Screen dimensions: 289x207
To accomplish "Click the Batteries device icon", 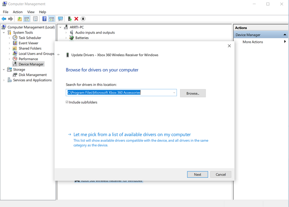I will click(71, 38).
